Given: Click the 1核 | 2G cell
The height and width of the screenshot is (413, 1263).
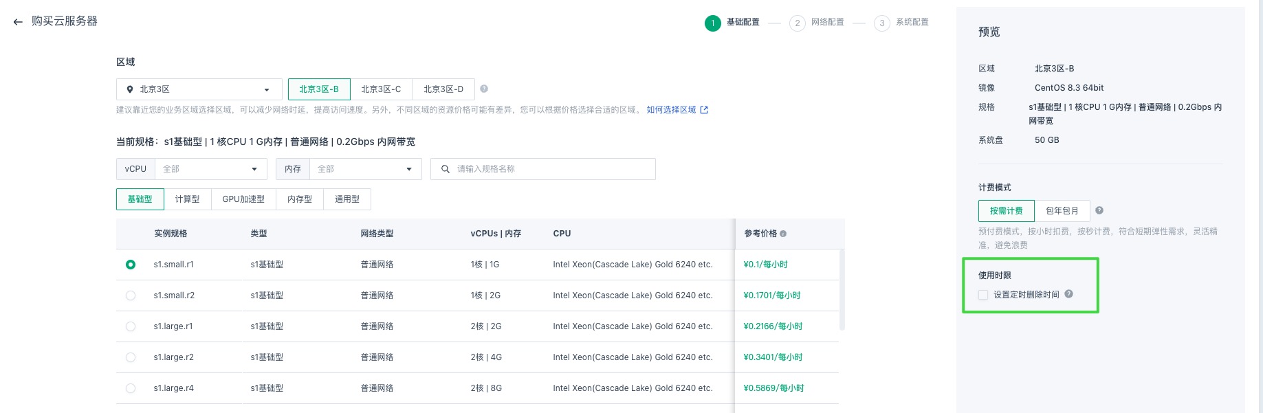Looking at the screenshot, I should click(x=485, y=295).
